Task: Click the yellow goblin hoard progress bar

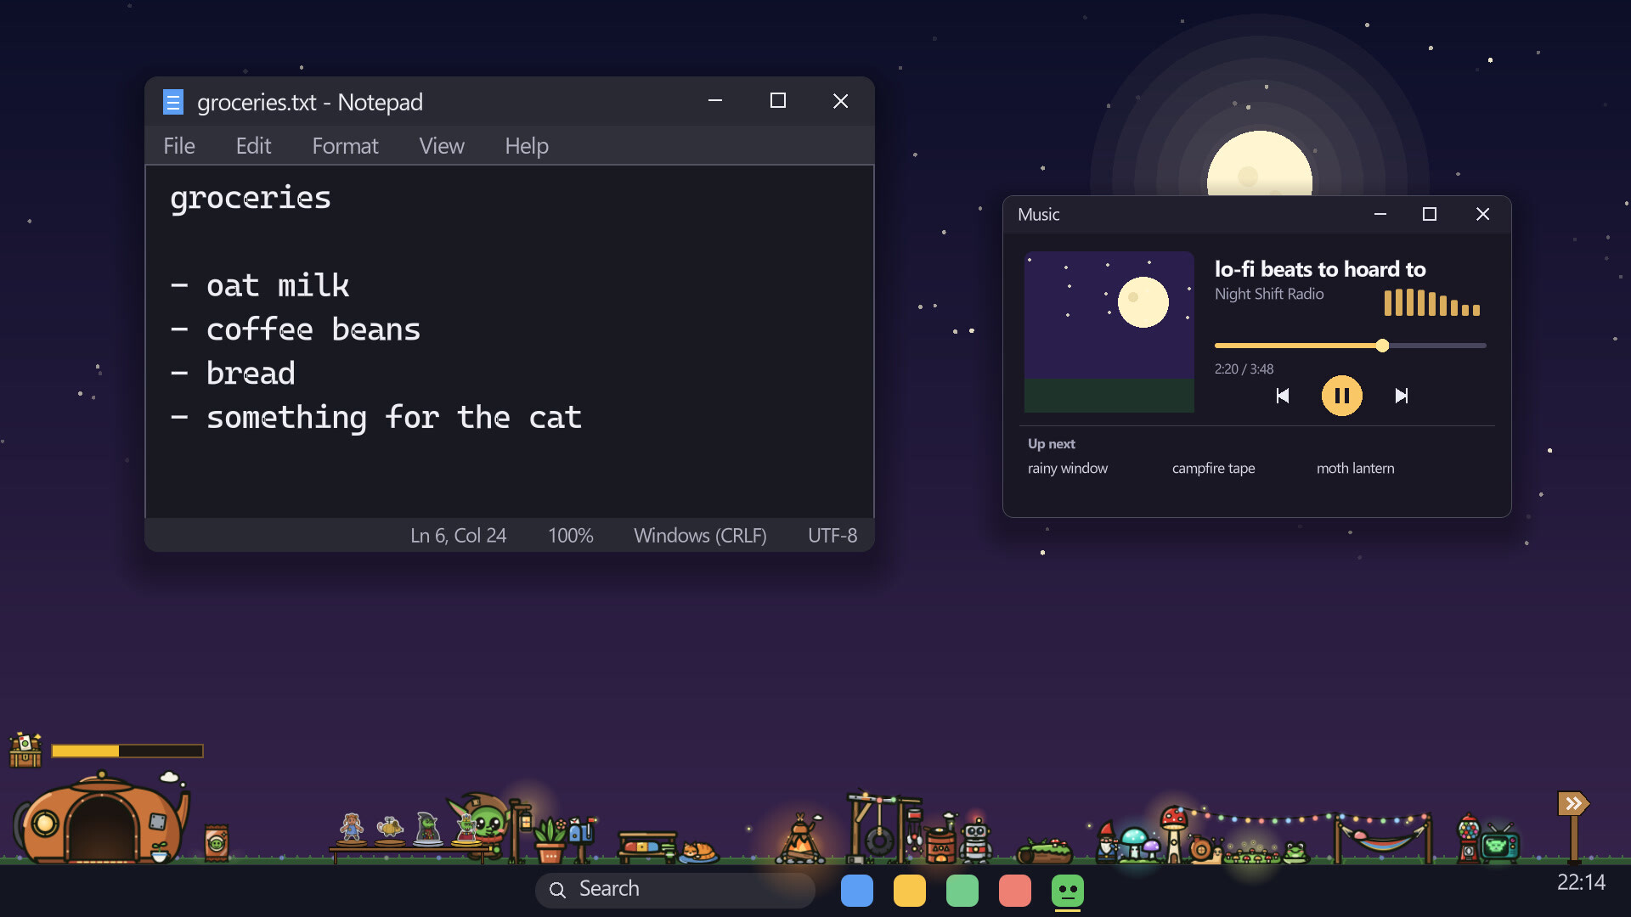Action: point(127,751)
